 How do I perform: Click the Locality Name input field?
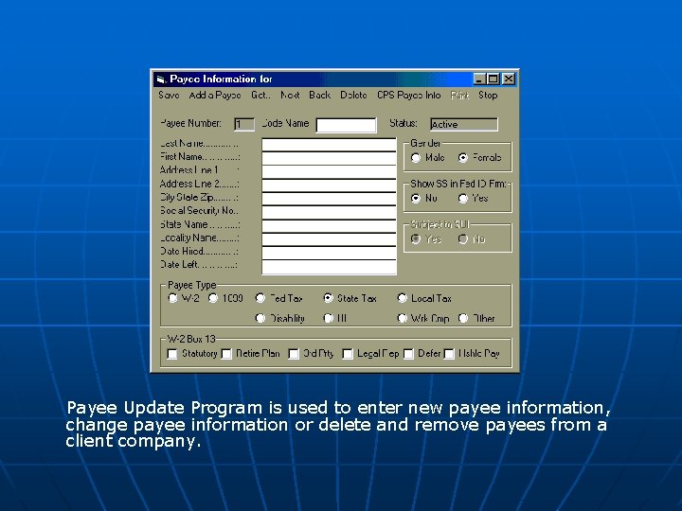click(x=329, y=239)
